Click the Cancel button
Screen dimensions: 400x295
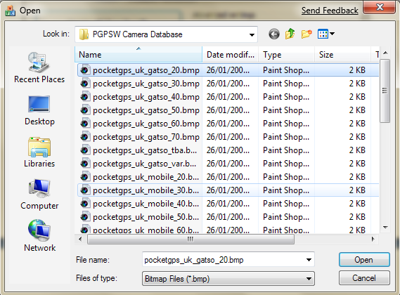tap(364, 278)
